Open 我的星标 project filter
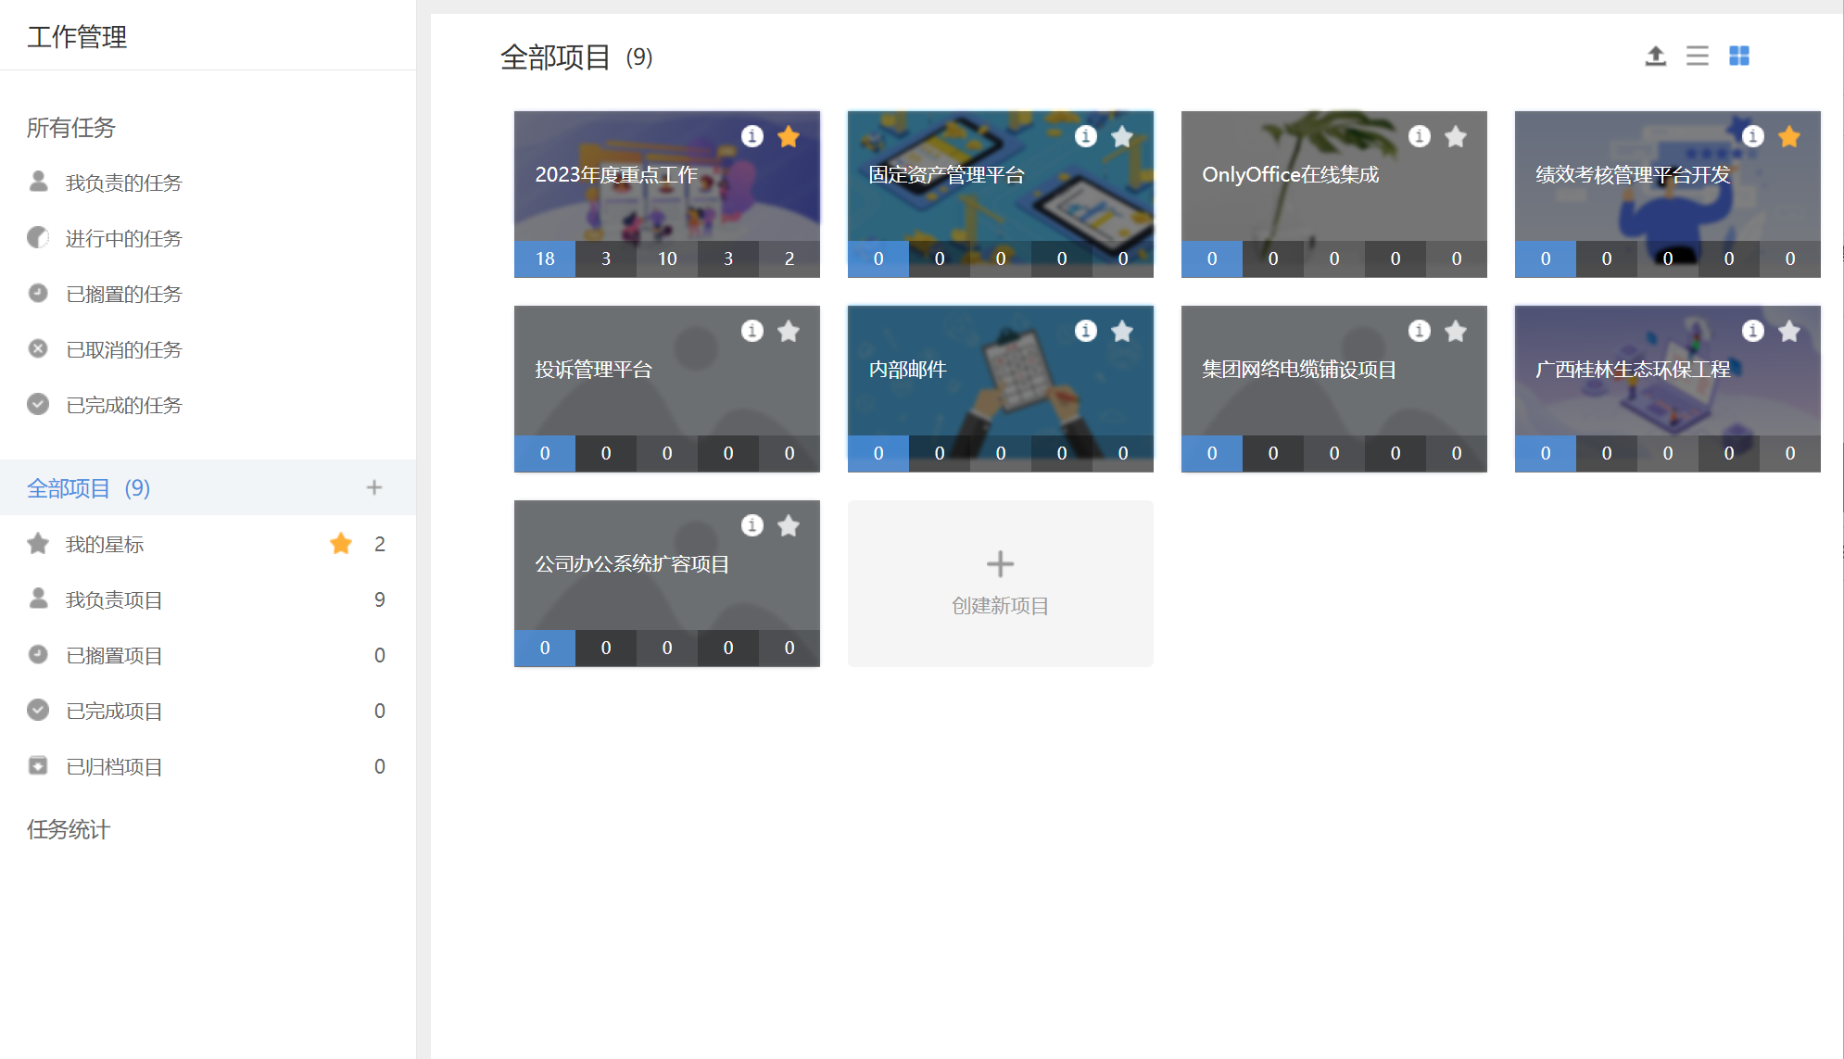Viewport: 1844px width, 1059px height. click(x=105, y=545)
